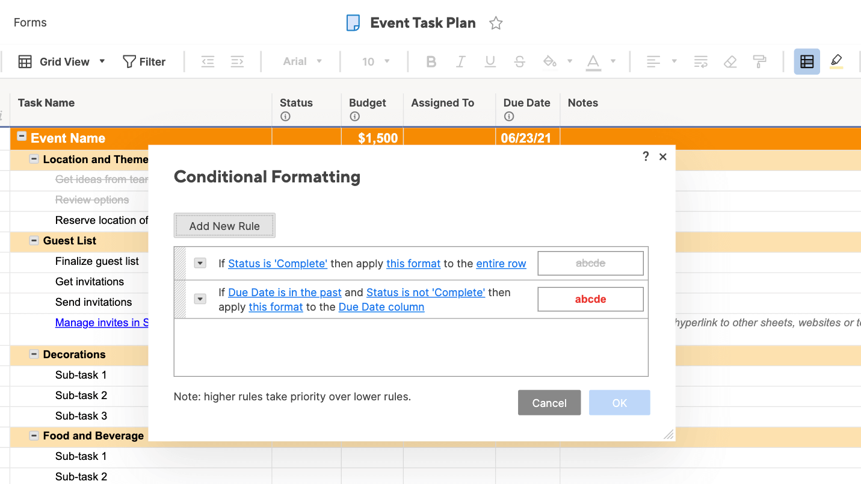Viewport: 861px width, 484px height.
Task: Open the Forms menu
Action: click(x=30, y=23)
